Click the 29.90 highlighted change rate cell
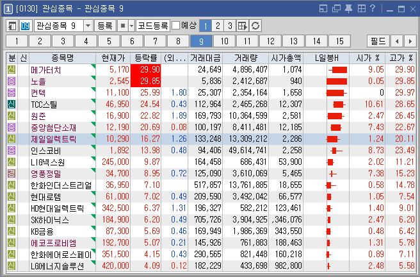The image size is (420, 277). (146, 70)
